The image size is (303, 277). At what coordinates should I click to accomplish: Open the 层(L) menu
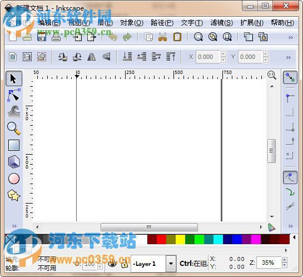[105, 23]
